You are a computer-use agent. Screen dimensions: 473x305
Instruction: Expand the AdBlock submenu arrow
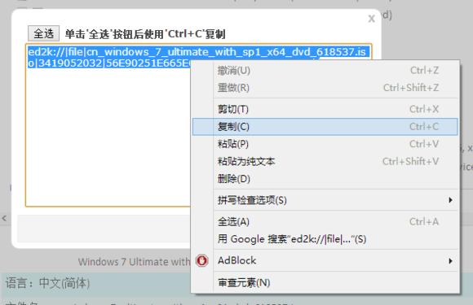pyautogui.click(x=450, y=261)
